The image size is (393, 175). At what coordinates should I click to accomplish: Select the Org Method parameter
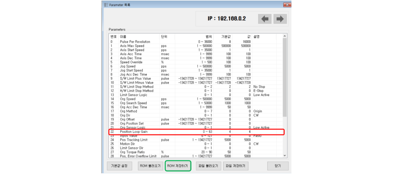pos(195,111)
